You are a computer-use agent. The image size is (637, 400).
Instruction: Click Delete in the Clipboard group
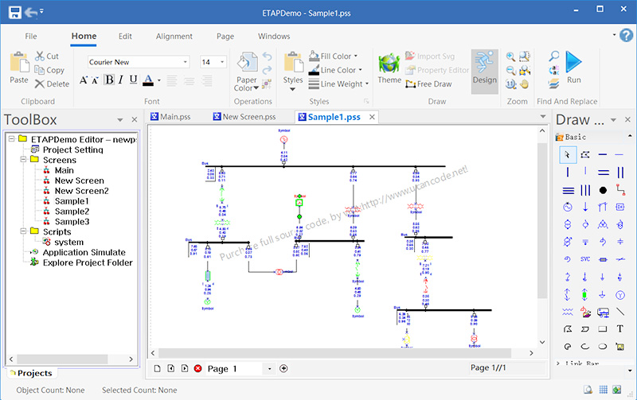[x=52, y=84]
